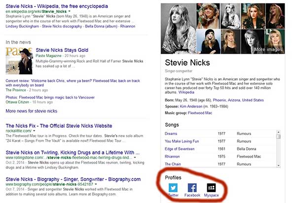Open Stevie Nicks Stays Gold news headline

click(x=62, y=50)
